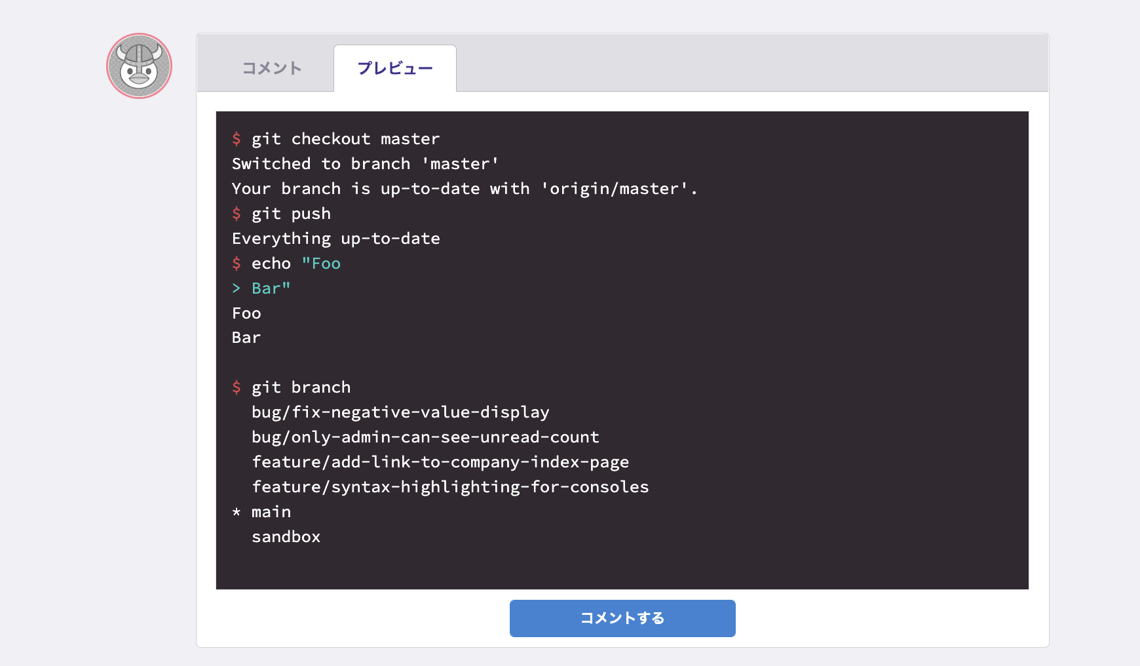The image size is (1140, 666).
Task: Select the feature/add-link-to-company-index-page branch
Action: (440, 461)
